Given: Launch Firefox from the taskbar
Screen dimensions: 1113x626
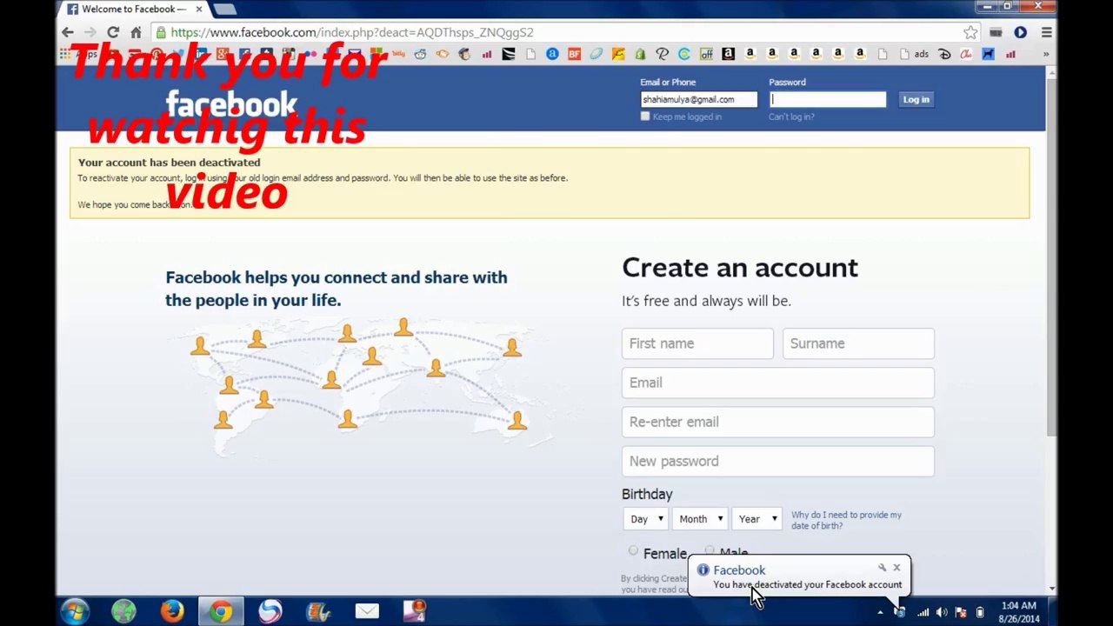Looking at the screenshot, I should [172, 611].
